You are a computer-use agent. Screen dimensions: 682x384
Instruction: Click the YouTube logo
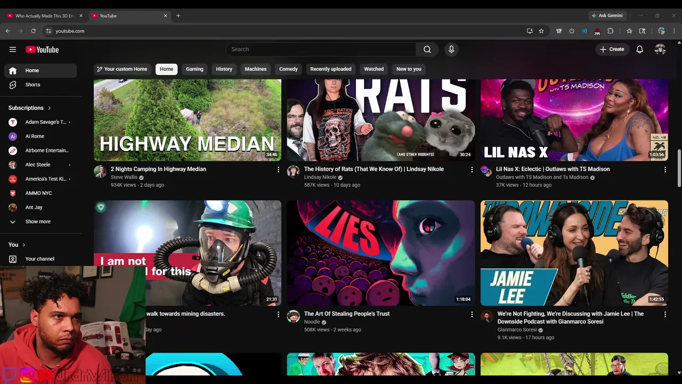tap(42, 50)
